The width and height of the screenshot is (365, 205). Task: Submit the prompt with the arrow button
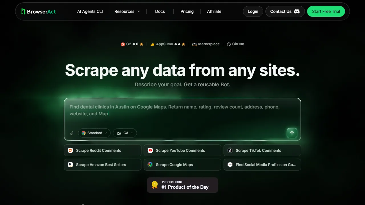tap(292, 133)
